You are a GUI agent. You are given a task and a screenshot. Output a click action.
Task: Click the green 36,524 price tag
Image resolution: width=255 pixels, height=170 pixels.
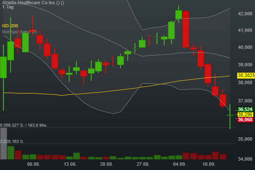[x=245, y=109]
